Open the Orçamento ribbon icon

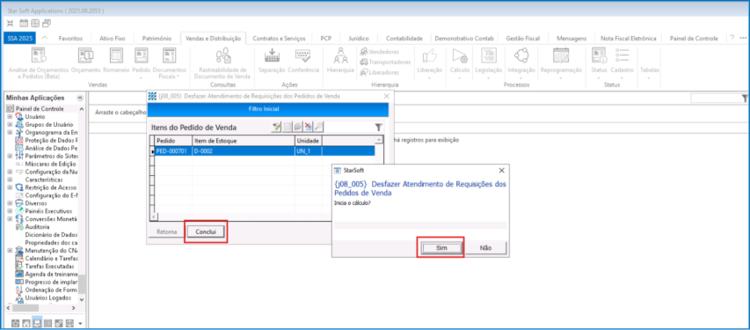[85, 61]
